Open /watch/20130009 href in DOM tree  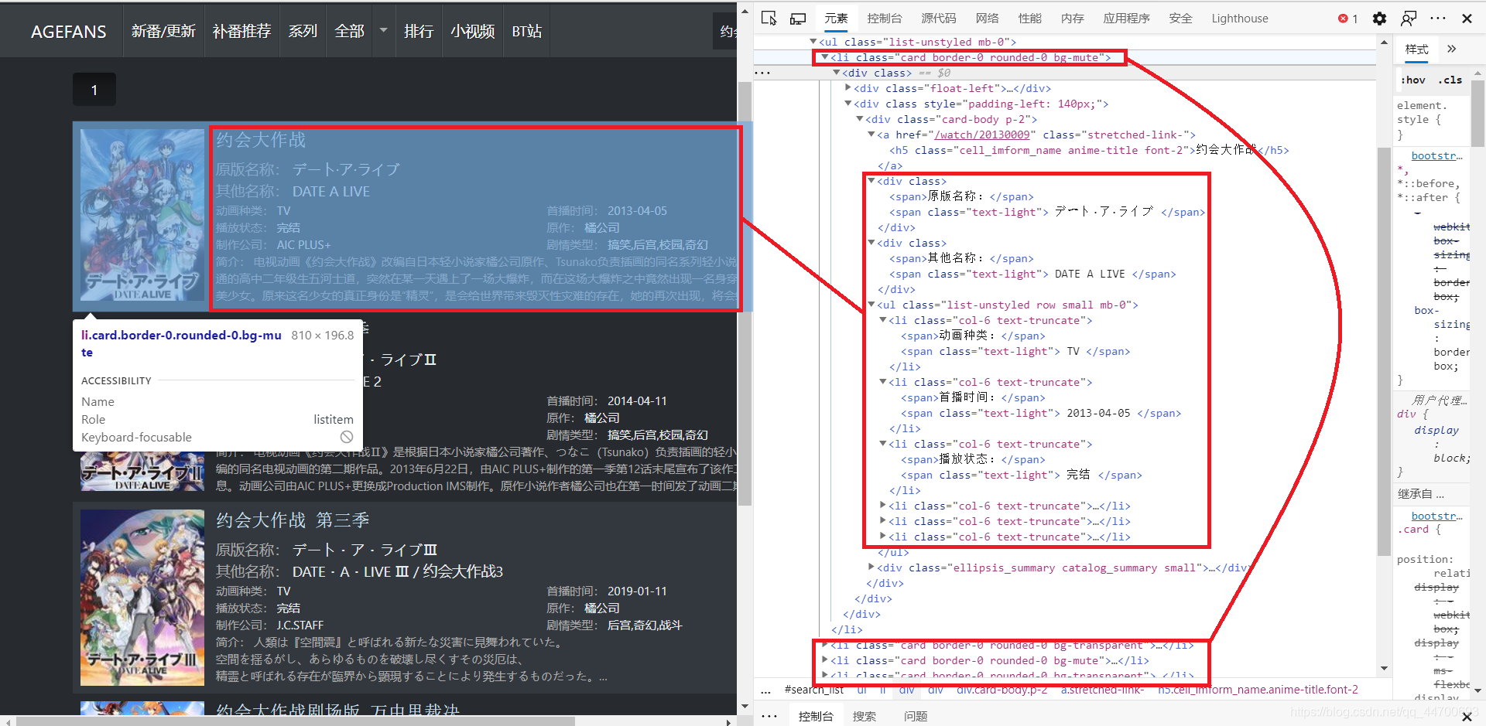(x=981, y=135)
